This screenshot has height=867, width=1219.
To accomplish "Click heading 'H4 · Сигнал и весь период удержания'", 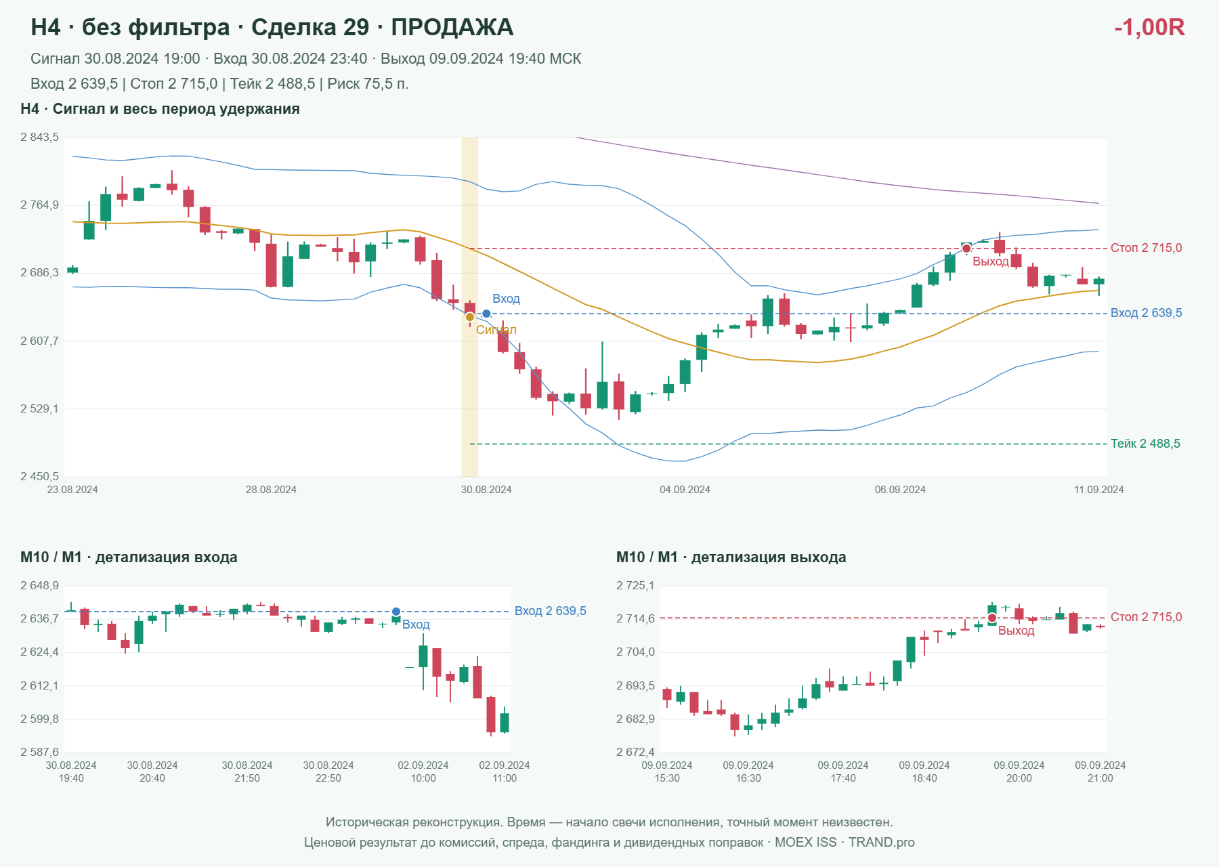I will 160,109.
